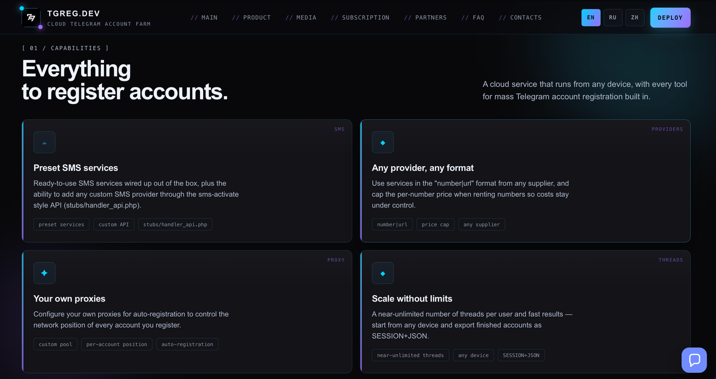The height and width of the screenshot is (379, 716).
Task: Click the PROXY card corner label
Action: tap(336, 260)
